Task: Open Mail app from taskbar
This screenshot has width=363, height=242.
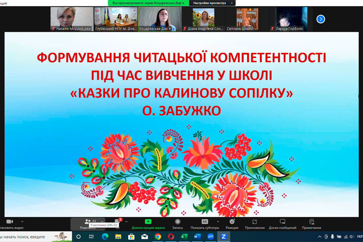Action: (x=145, y=237)
